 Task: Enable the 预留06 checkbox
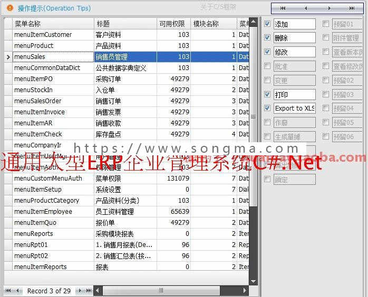(325, 136)
